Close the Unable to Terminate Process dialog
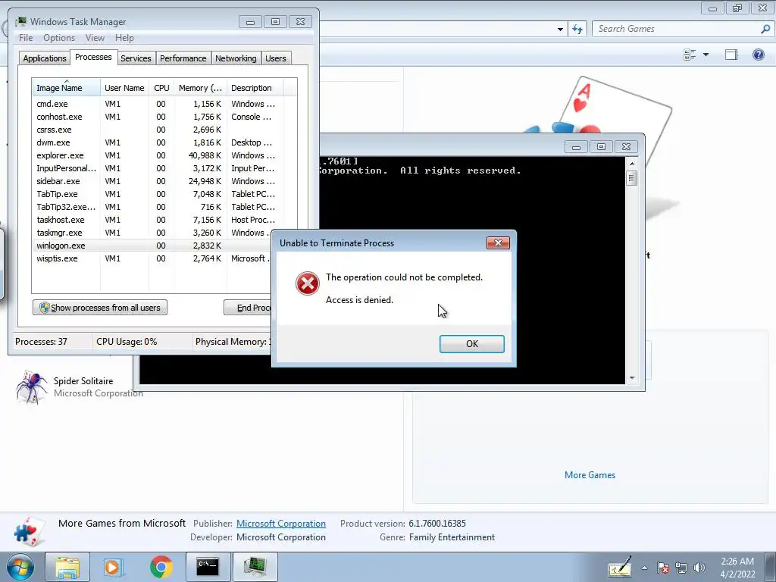Screen dimensions: 776x582 [498, 242]
